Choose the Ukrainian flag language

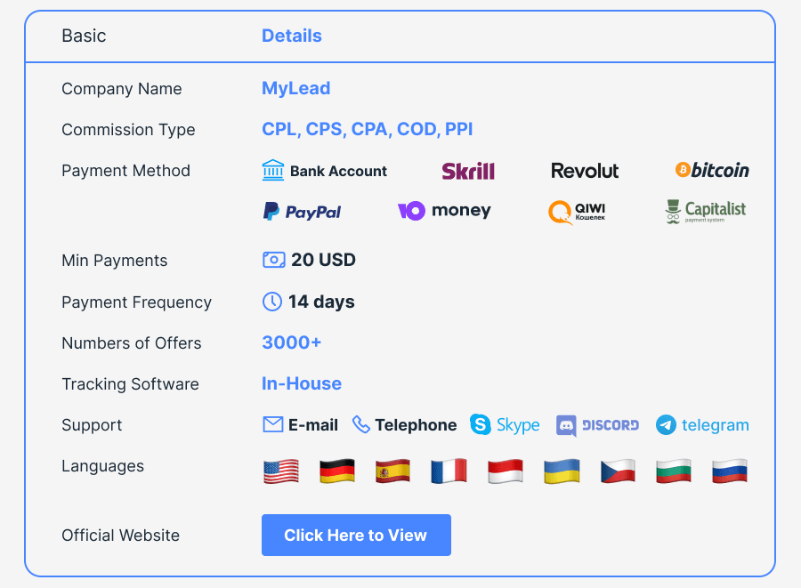[x=562, y=471]
